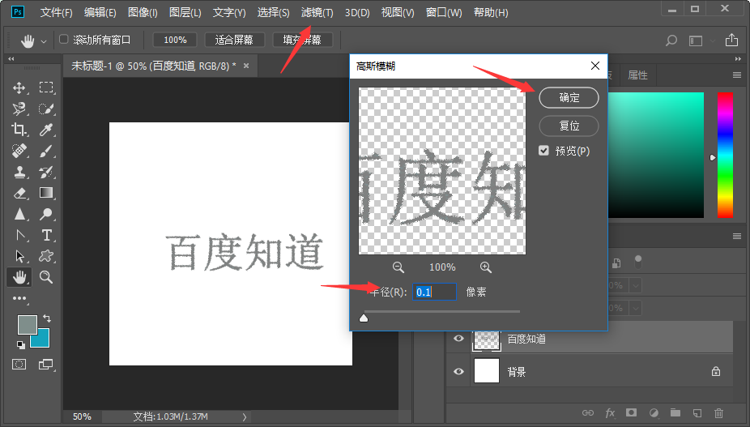Click the 适合屏幕 fit screen button
The height and width of the screenshot is (427, 750).
[x=234, y=40]
